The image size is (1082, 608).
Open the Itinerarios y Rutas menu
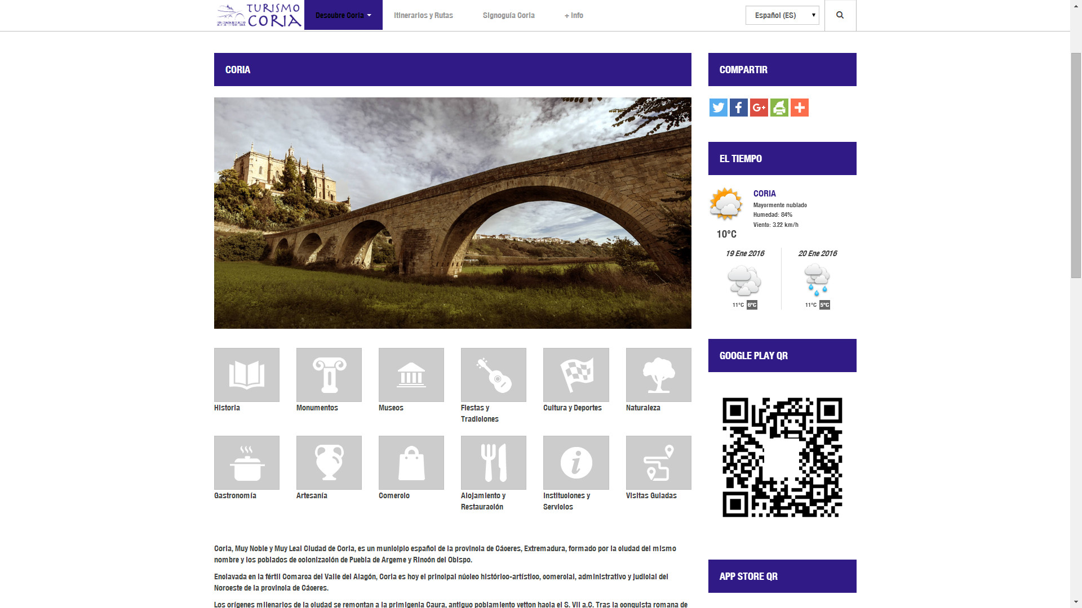click(423, 15)
